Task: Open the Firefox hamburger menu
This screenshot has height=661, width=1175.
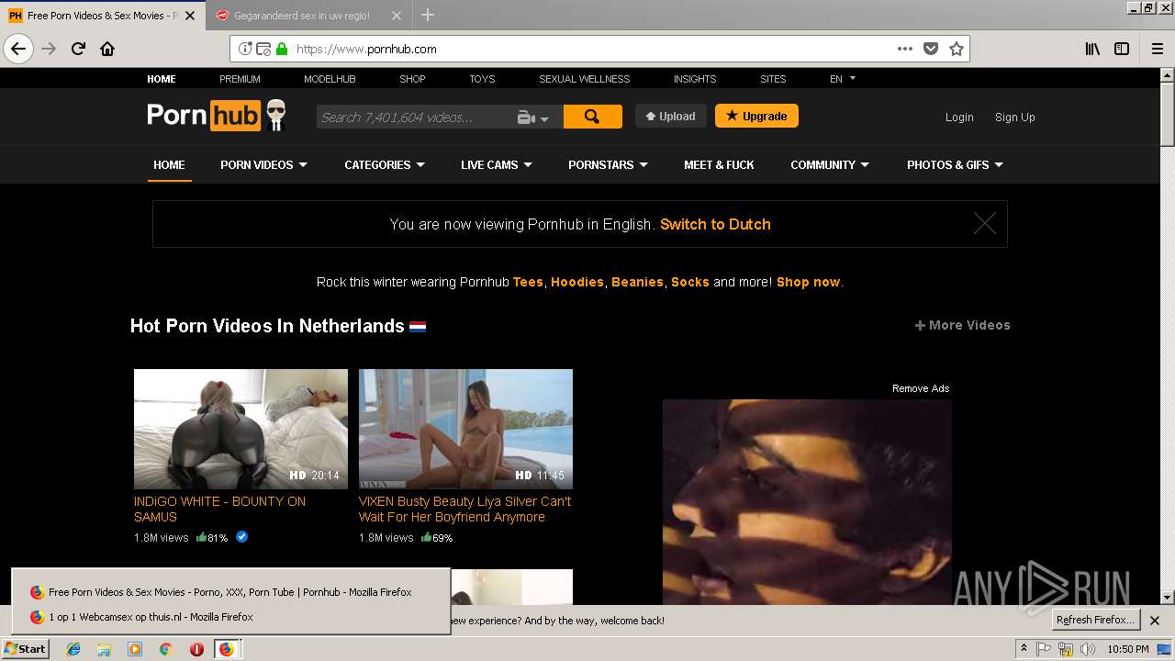Action: pyautogui.click(x=1157, y=49)
